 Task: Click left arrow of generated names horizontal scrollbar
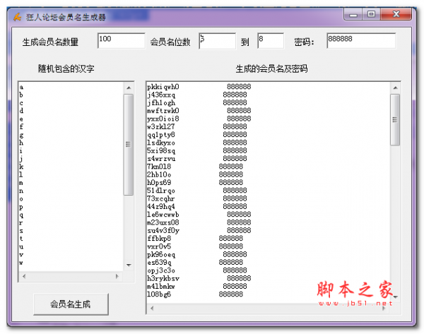click(x=152, y=309)
